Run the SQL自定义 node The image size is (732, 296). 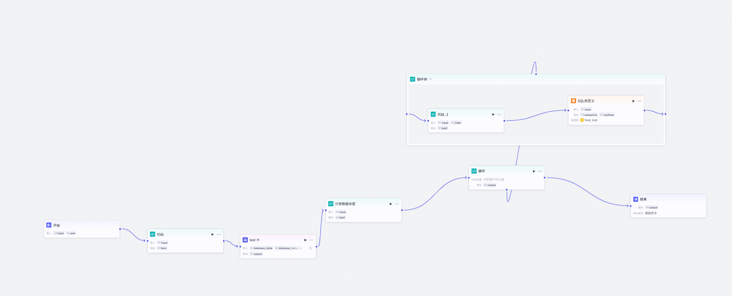(633, 101)
